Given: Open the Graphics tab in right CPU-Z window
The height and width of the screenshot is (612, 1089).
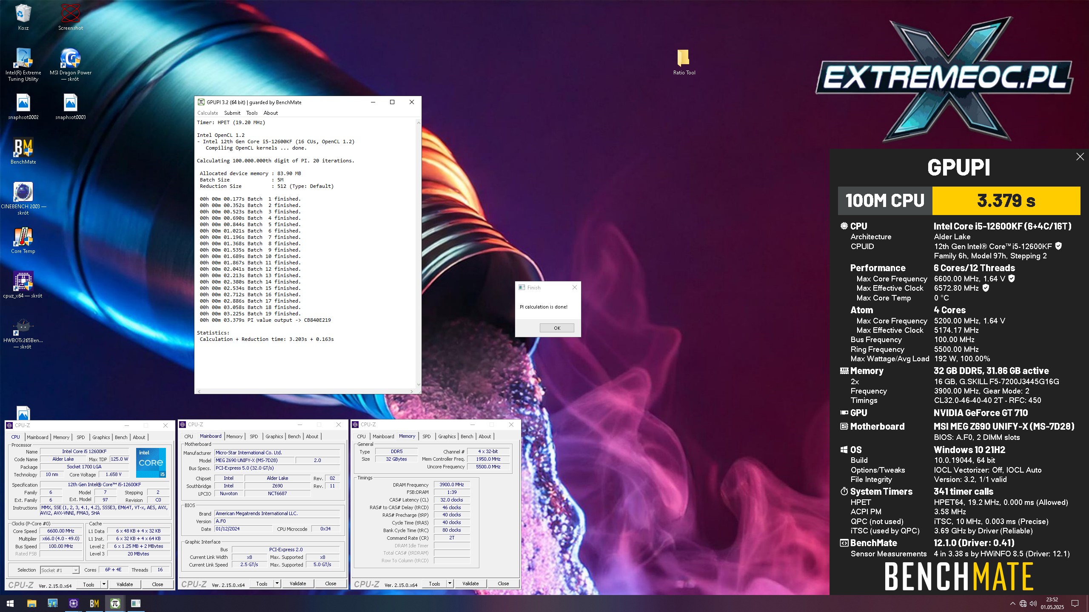Looking at the screenshot, I should (x=447, y=436).
